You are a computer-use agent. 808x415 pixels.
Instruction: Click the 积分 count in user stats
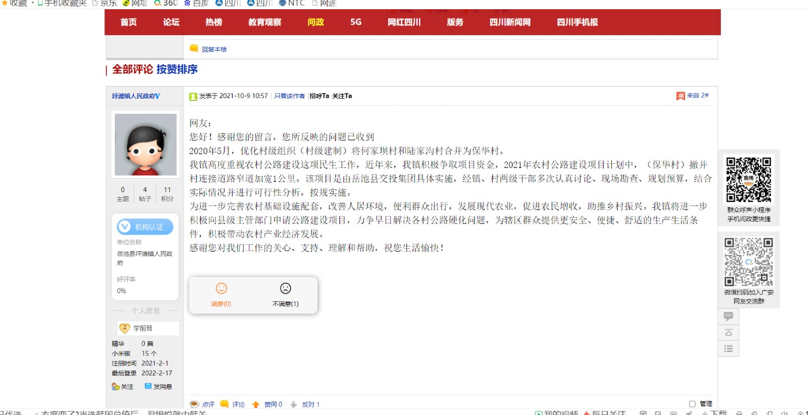point(167,194)
